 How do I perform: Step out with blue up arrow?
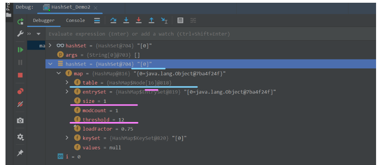[152, 20]
